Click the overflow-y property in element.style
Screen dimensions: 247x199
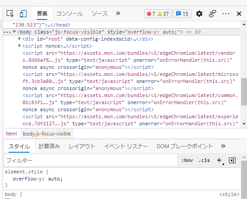(27, 179)
